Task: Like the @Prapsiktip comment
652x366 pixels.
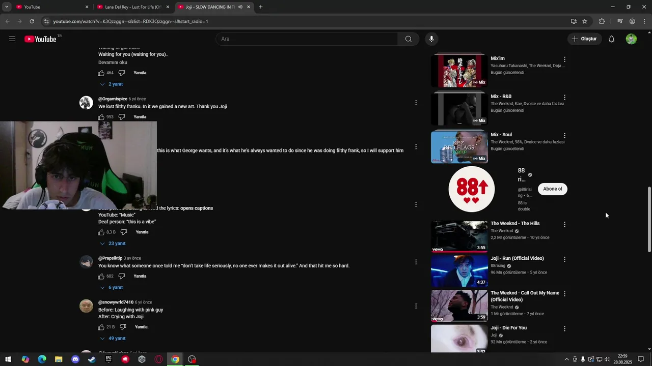Action: click(x=101, y=277)
